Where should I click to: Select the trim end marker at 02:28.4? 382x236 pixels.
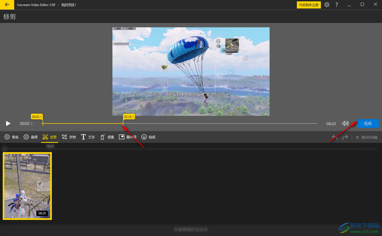129,117
